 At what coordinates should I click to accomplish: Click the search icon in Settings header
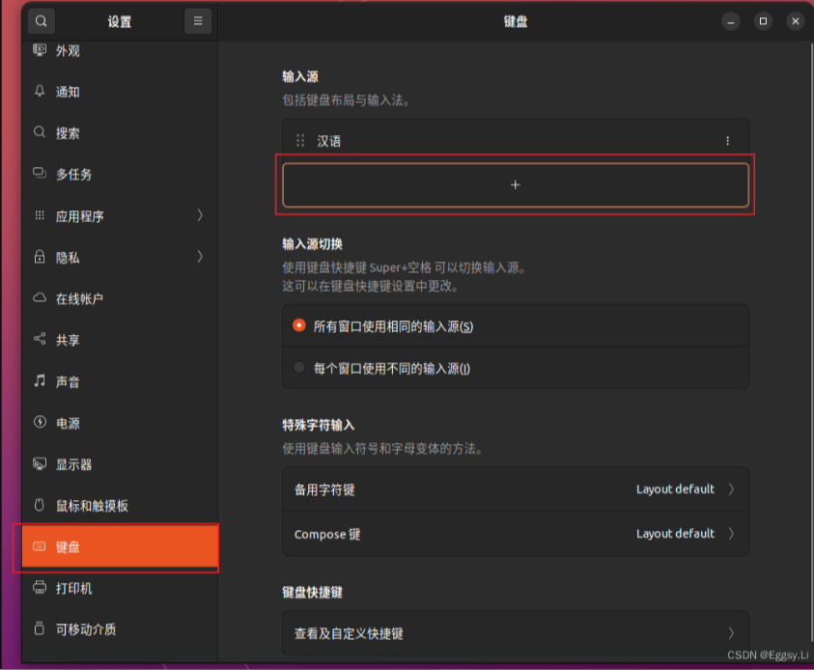[x=42, y=20]
